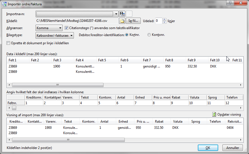Click the Kontonr. mapping cell with 5
This screenshot has height=154, width=249.
[107, 103]
